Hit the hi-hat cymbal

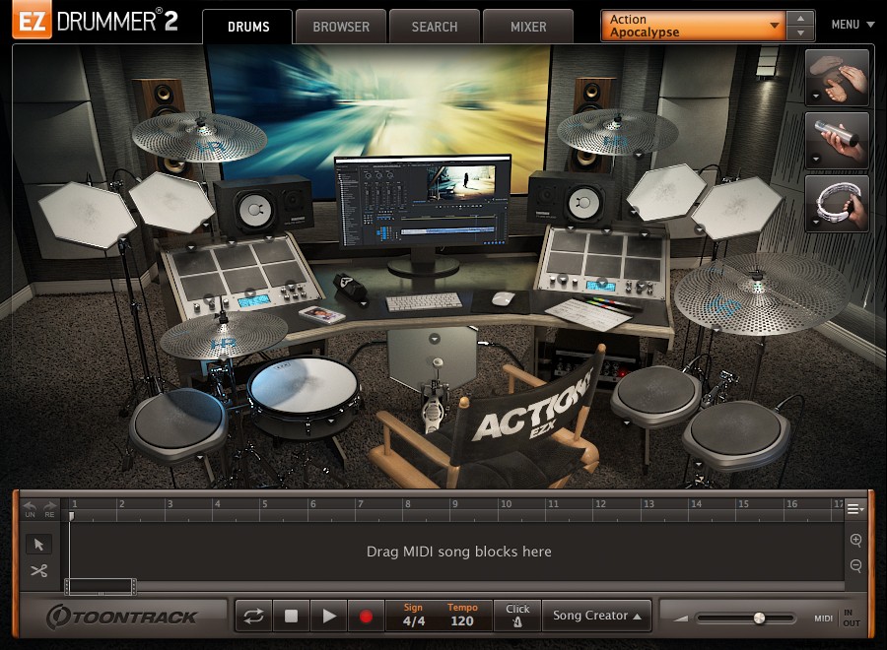224,335
